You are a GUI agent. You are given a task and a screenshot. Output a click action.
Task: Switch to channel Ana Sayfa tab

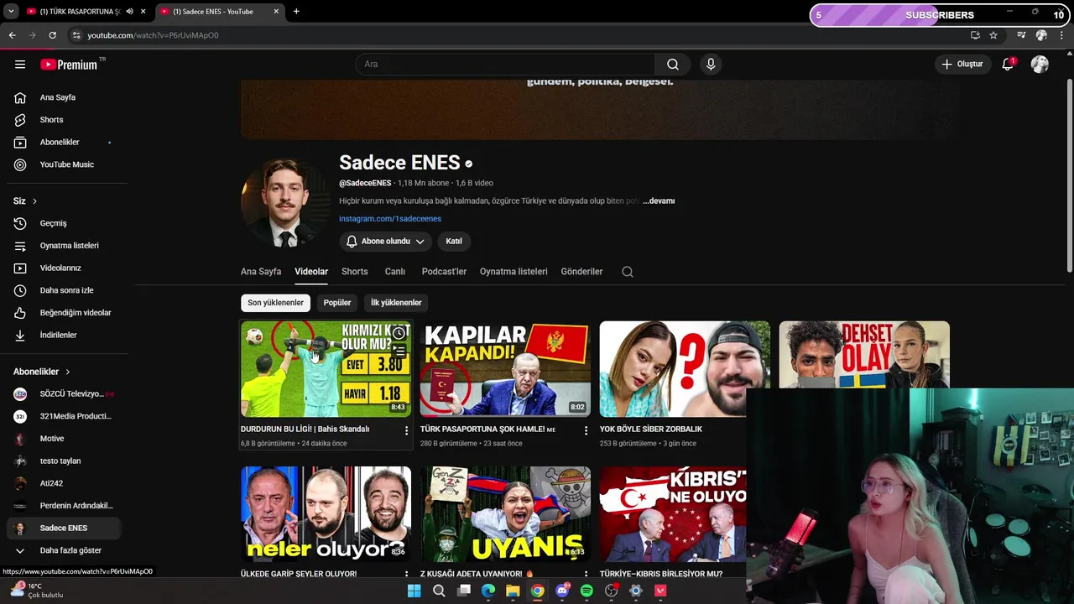click(261, 272)
